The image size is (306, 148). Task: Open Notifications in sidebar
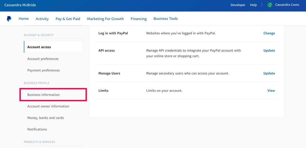37,129
